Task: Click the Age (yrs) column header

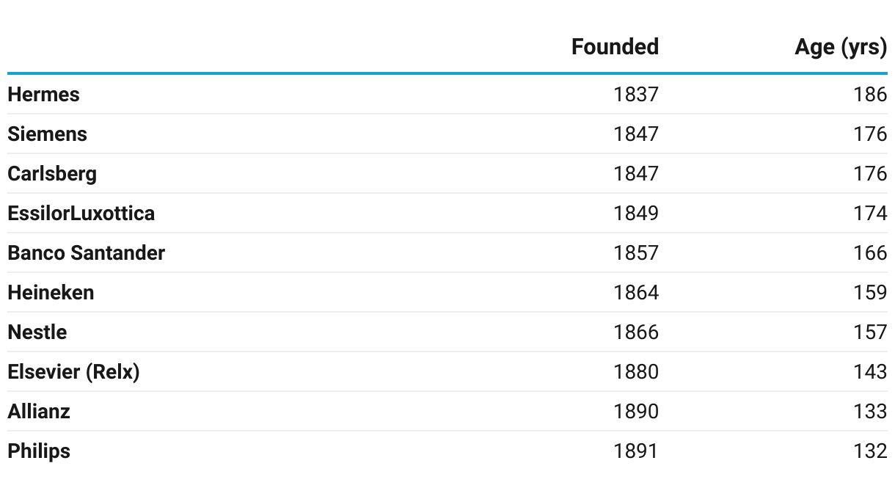Action: point(841,47)
